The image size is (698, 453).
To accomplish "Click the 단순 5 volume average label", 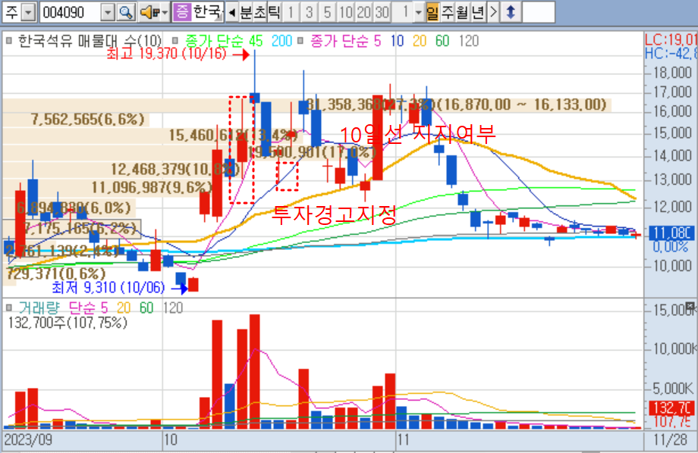I will click(x=89, y=308).
